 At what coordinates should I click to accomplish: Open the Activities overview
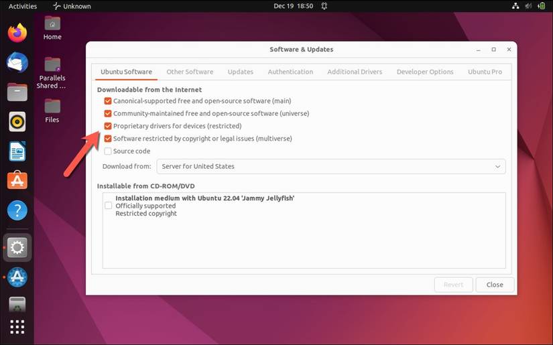[x=23, y=6]
